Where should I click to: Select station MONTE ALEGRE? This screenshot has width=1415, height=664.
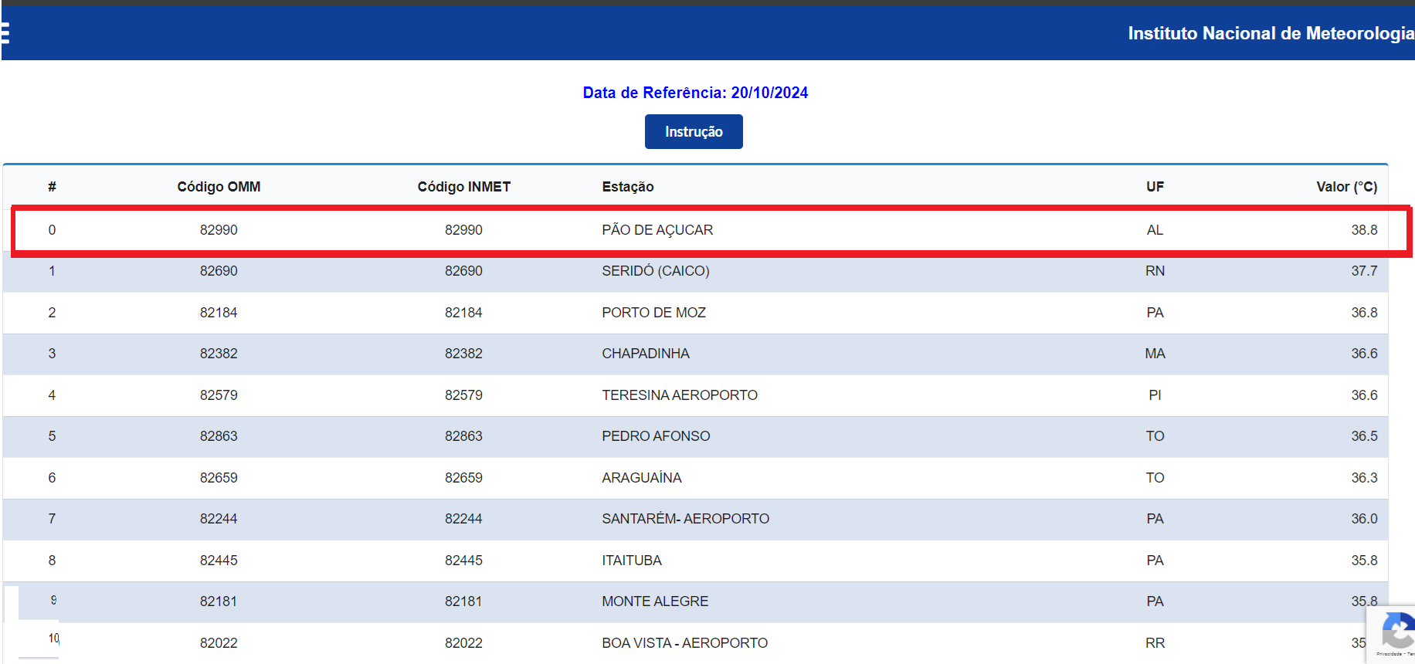coord(655,601)
